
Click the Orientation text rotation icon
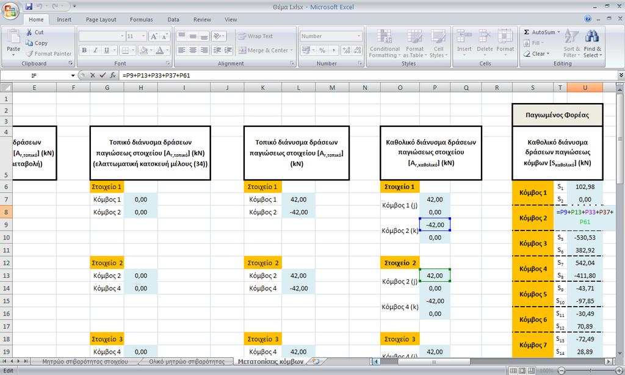tap(217, 36)
